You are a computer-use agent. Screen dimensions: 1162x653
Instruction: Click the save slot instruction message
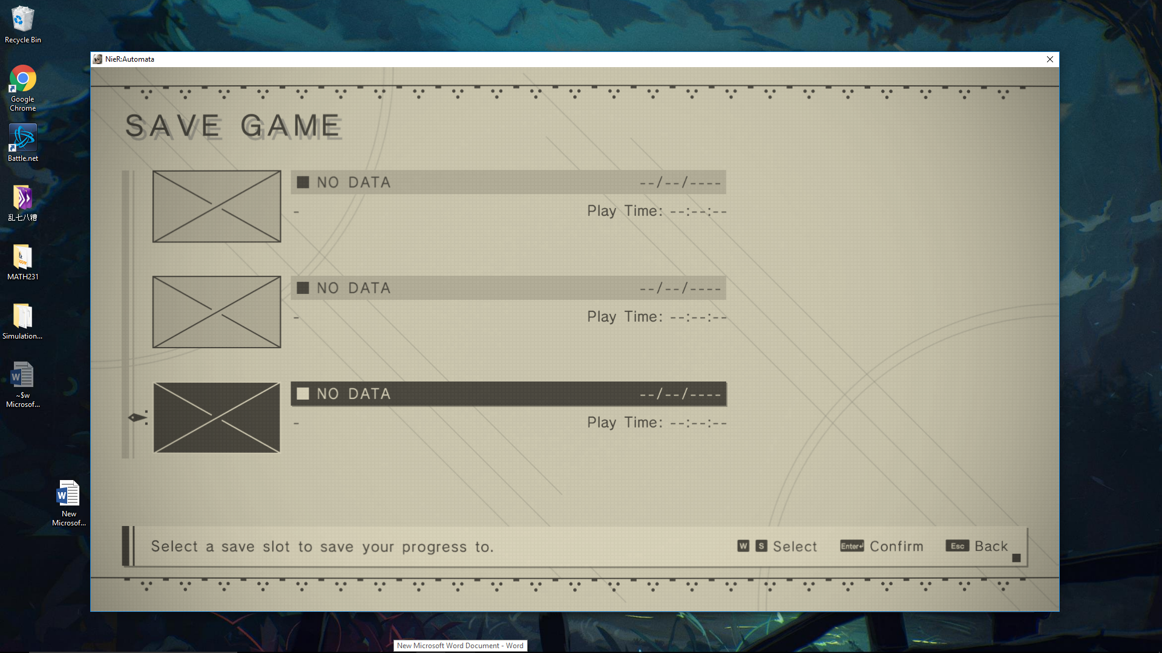[322, 547]
